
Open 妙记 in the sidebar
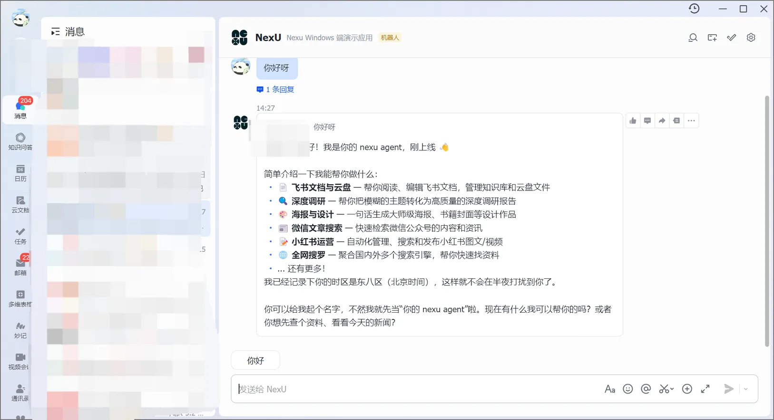coord(20,330)
